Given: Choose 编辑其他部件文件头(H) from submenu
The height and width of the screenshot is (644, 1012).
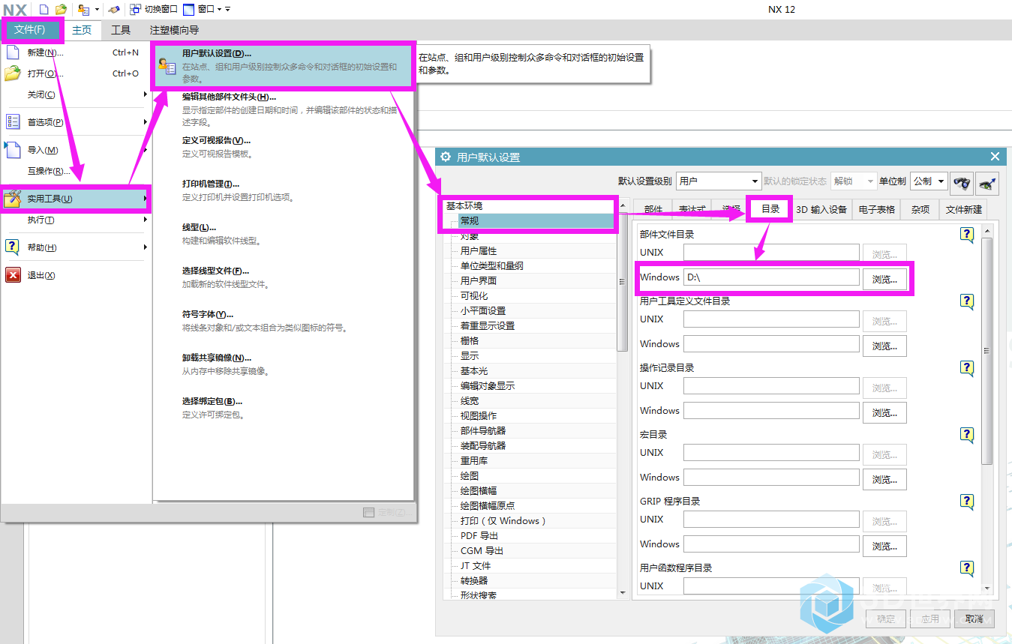Looking at the screenshot, I should pos(284,109).
